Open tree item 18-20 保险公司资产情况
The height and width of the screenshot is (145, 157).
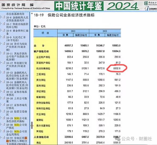point(17,126)
